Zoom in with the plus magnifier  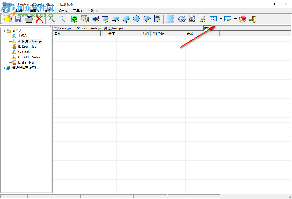[52, 19]
